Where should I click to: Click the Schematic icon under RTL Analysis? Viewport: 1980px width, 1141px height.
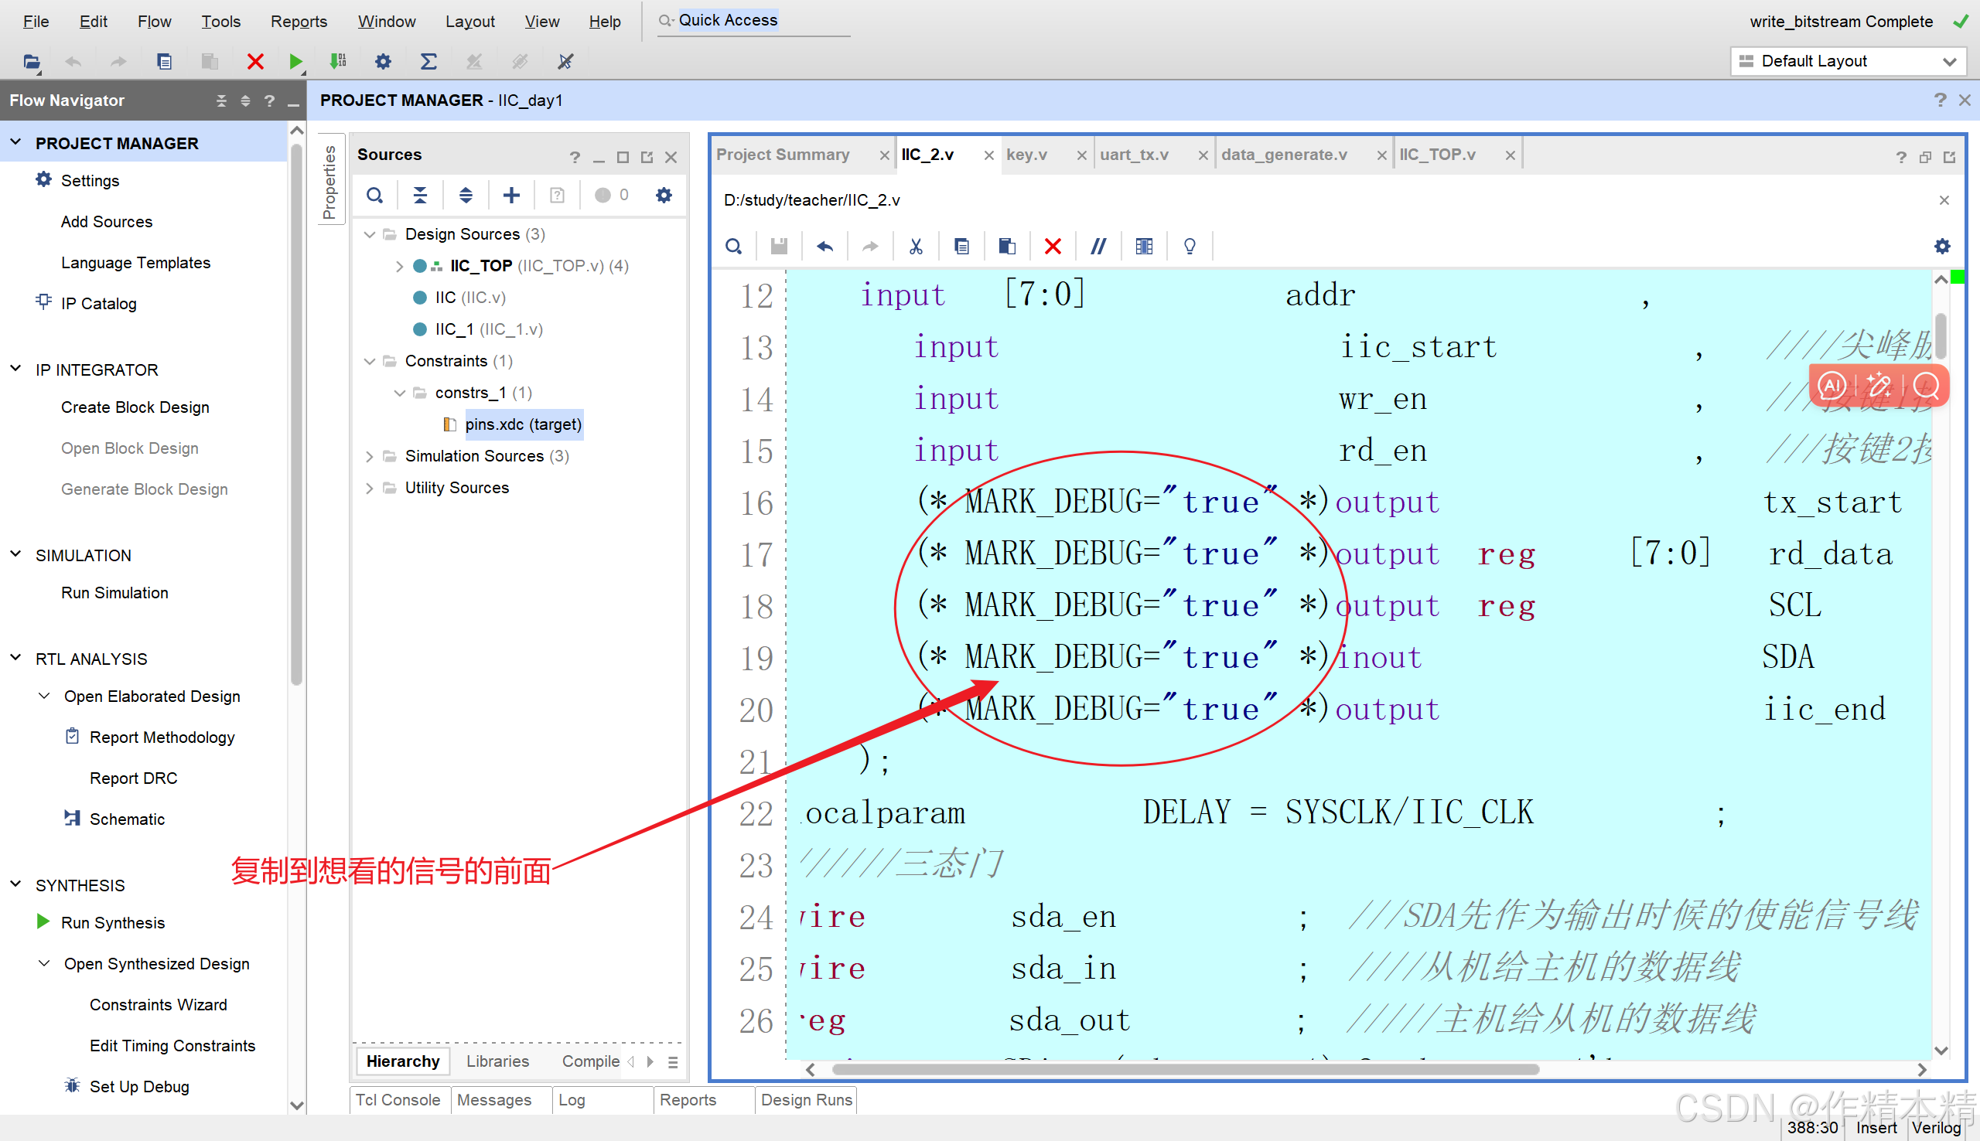pos(72,819)
